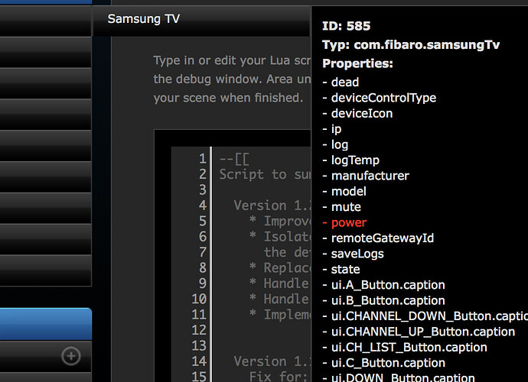Choose the saveLogs property
Screen dimensions: 528x382
[357, 254]
